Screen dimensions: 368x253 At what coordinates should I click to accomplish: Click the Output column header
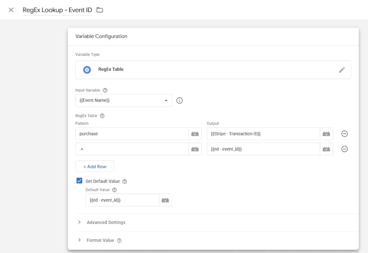pos(212,124)
